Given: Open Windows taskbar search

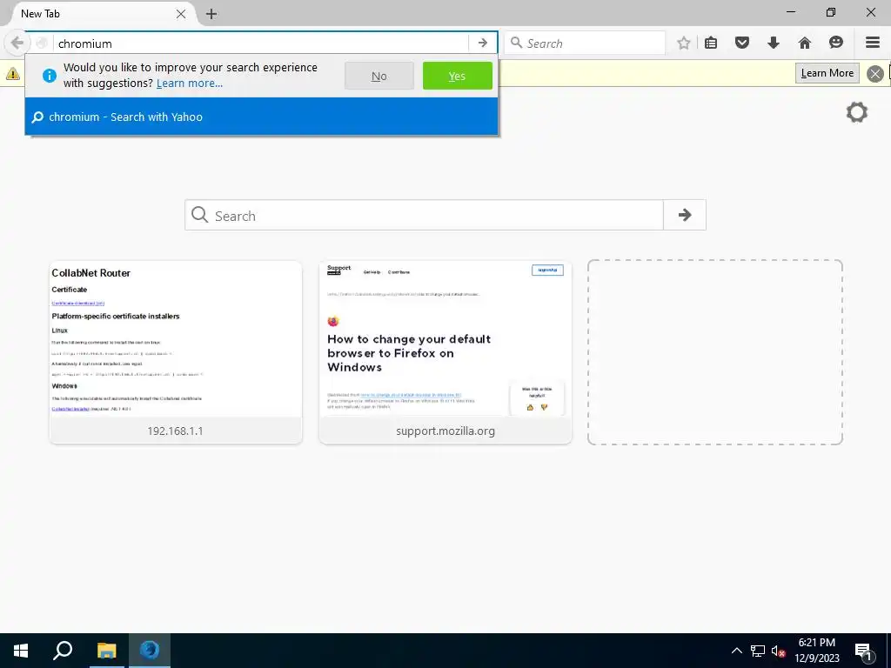Looking at the screenshot, I should click(63, 651).
